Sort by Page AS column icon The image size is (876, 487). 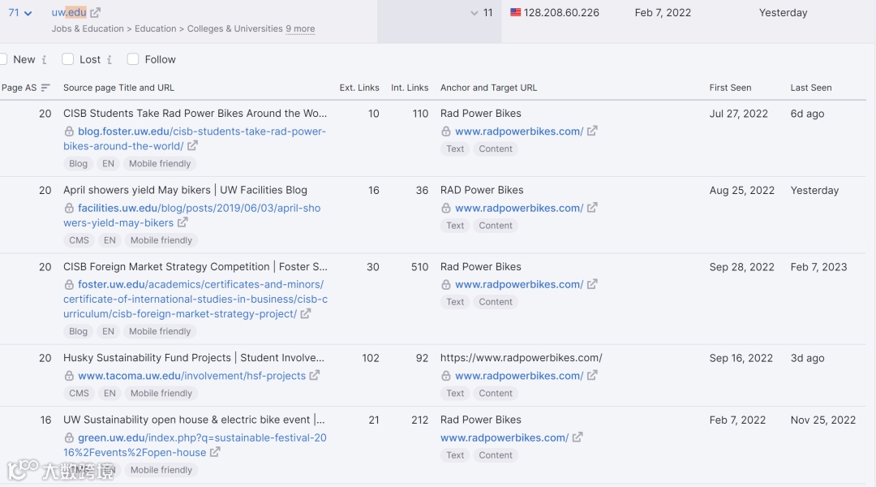pos(45,88)
